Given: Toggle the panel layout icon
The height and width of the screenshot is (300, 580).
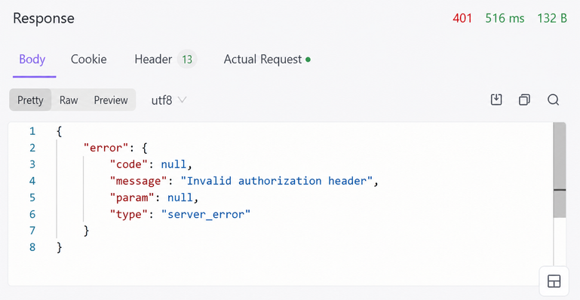Looking at the screenshot, I should coord(554,281).
